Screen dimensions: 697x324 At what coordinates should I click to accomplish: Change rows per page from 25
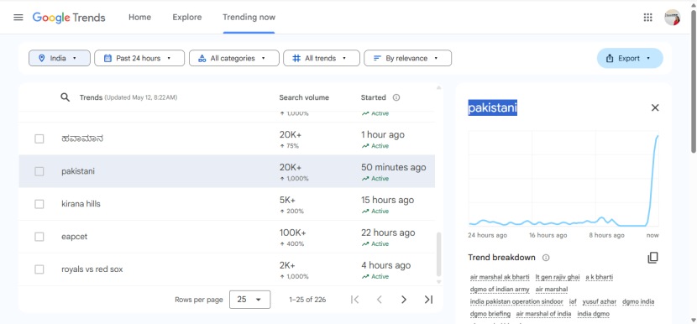[x=249, y=300]
